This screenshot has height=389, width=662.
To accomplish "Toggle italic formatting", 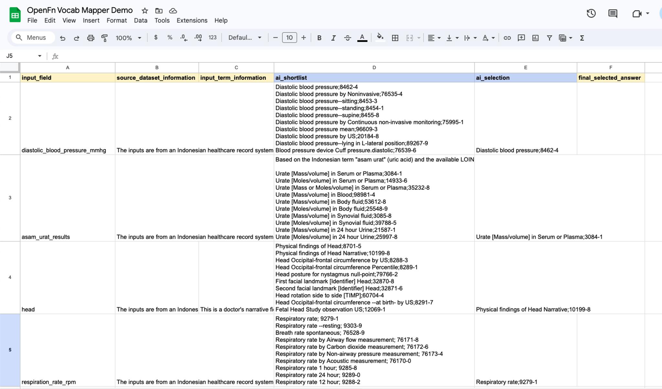I will click(333, 38).
